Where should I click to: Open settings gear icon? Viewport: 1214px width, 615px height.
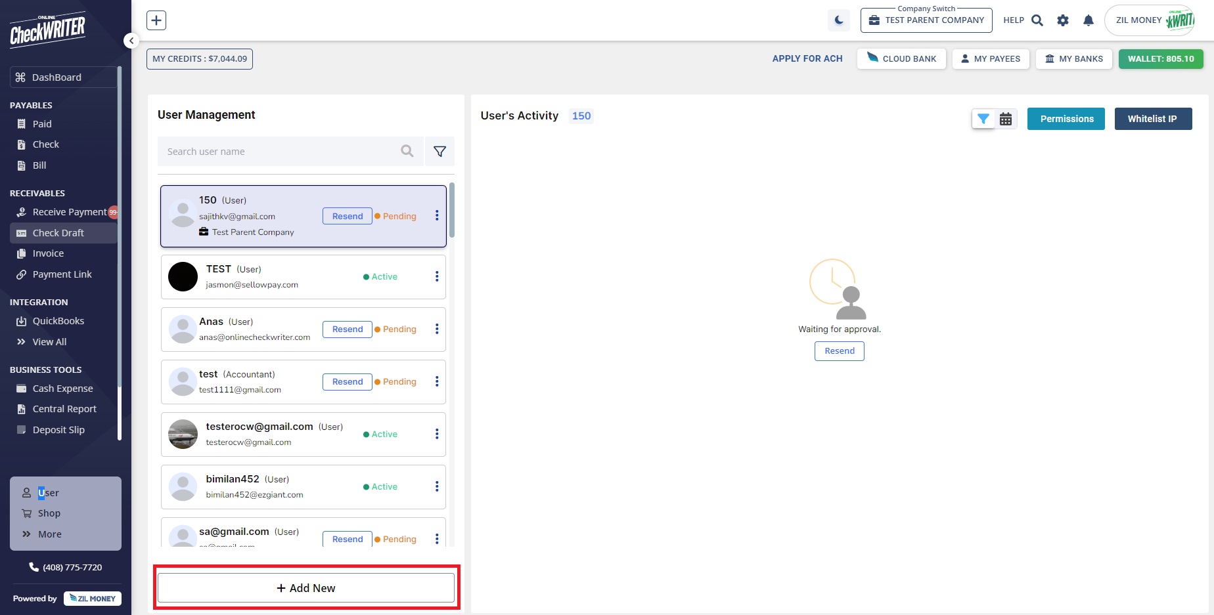click(1063, 20)
